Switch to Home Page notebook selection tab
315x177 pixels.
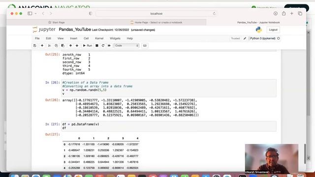(x=157, y=23)
